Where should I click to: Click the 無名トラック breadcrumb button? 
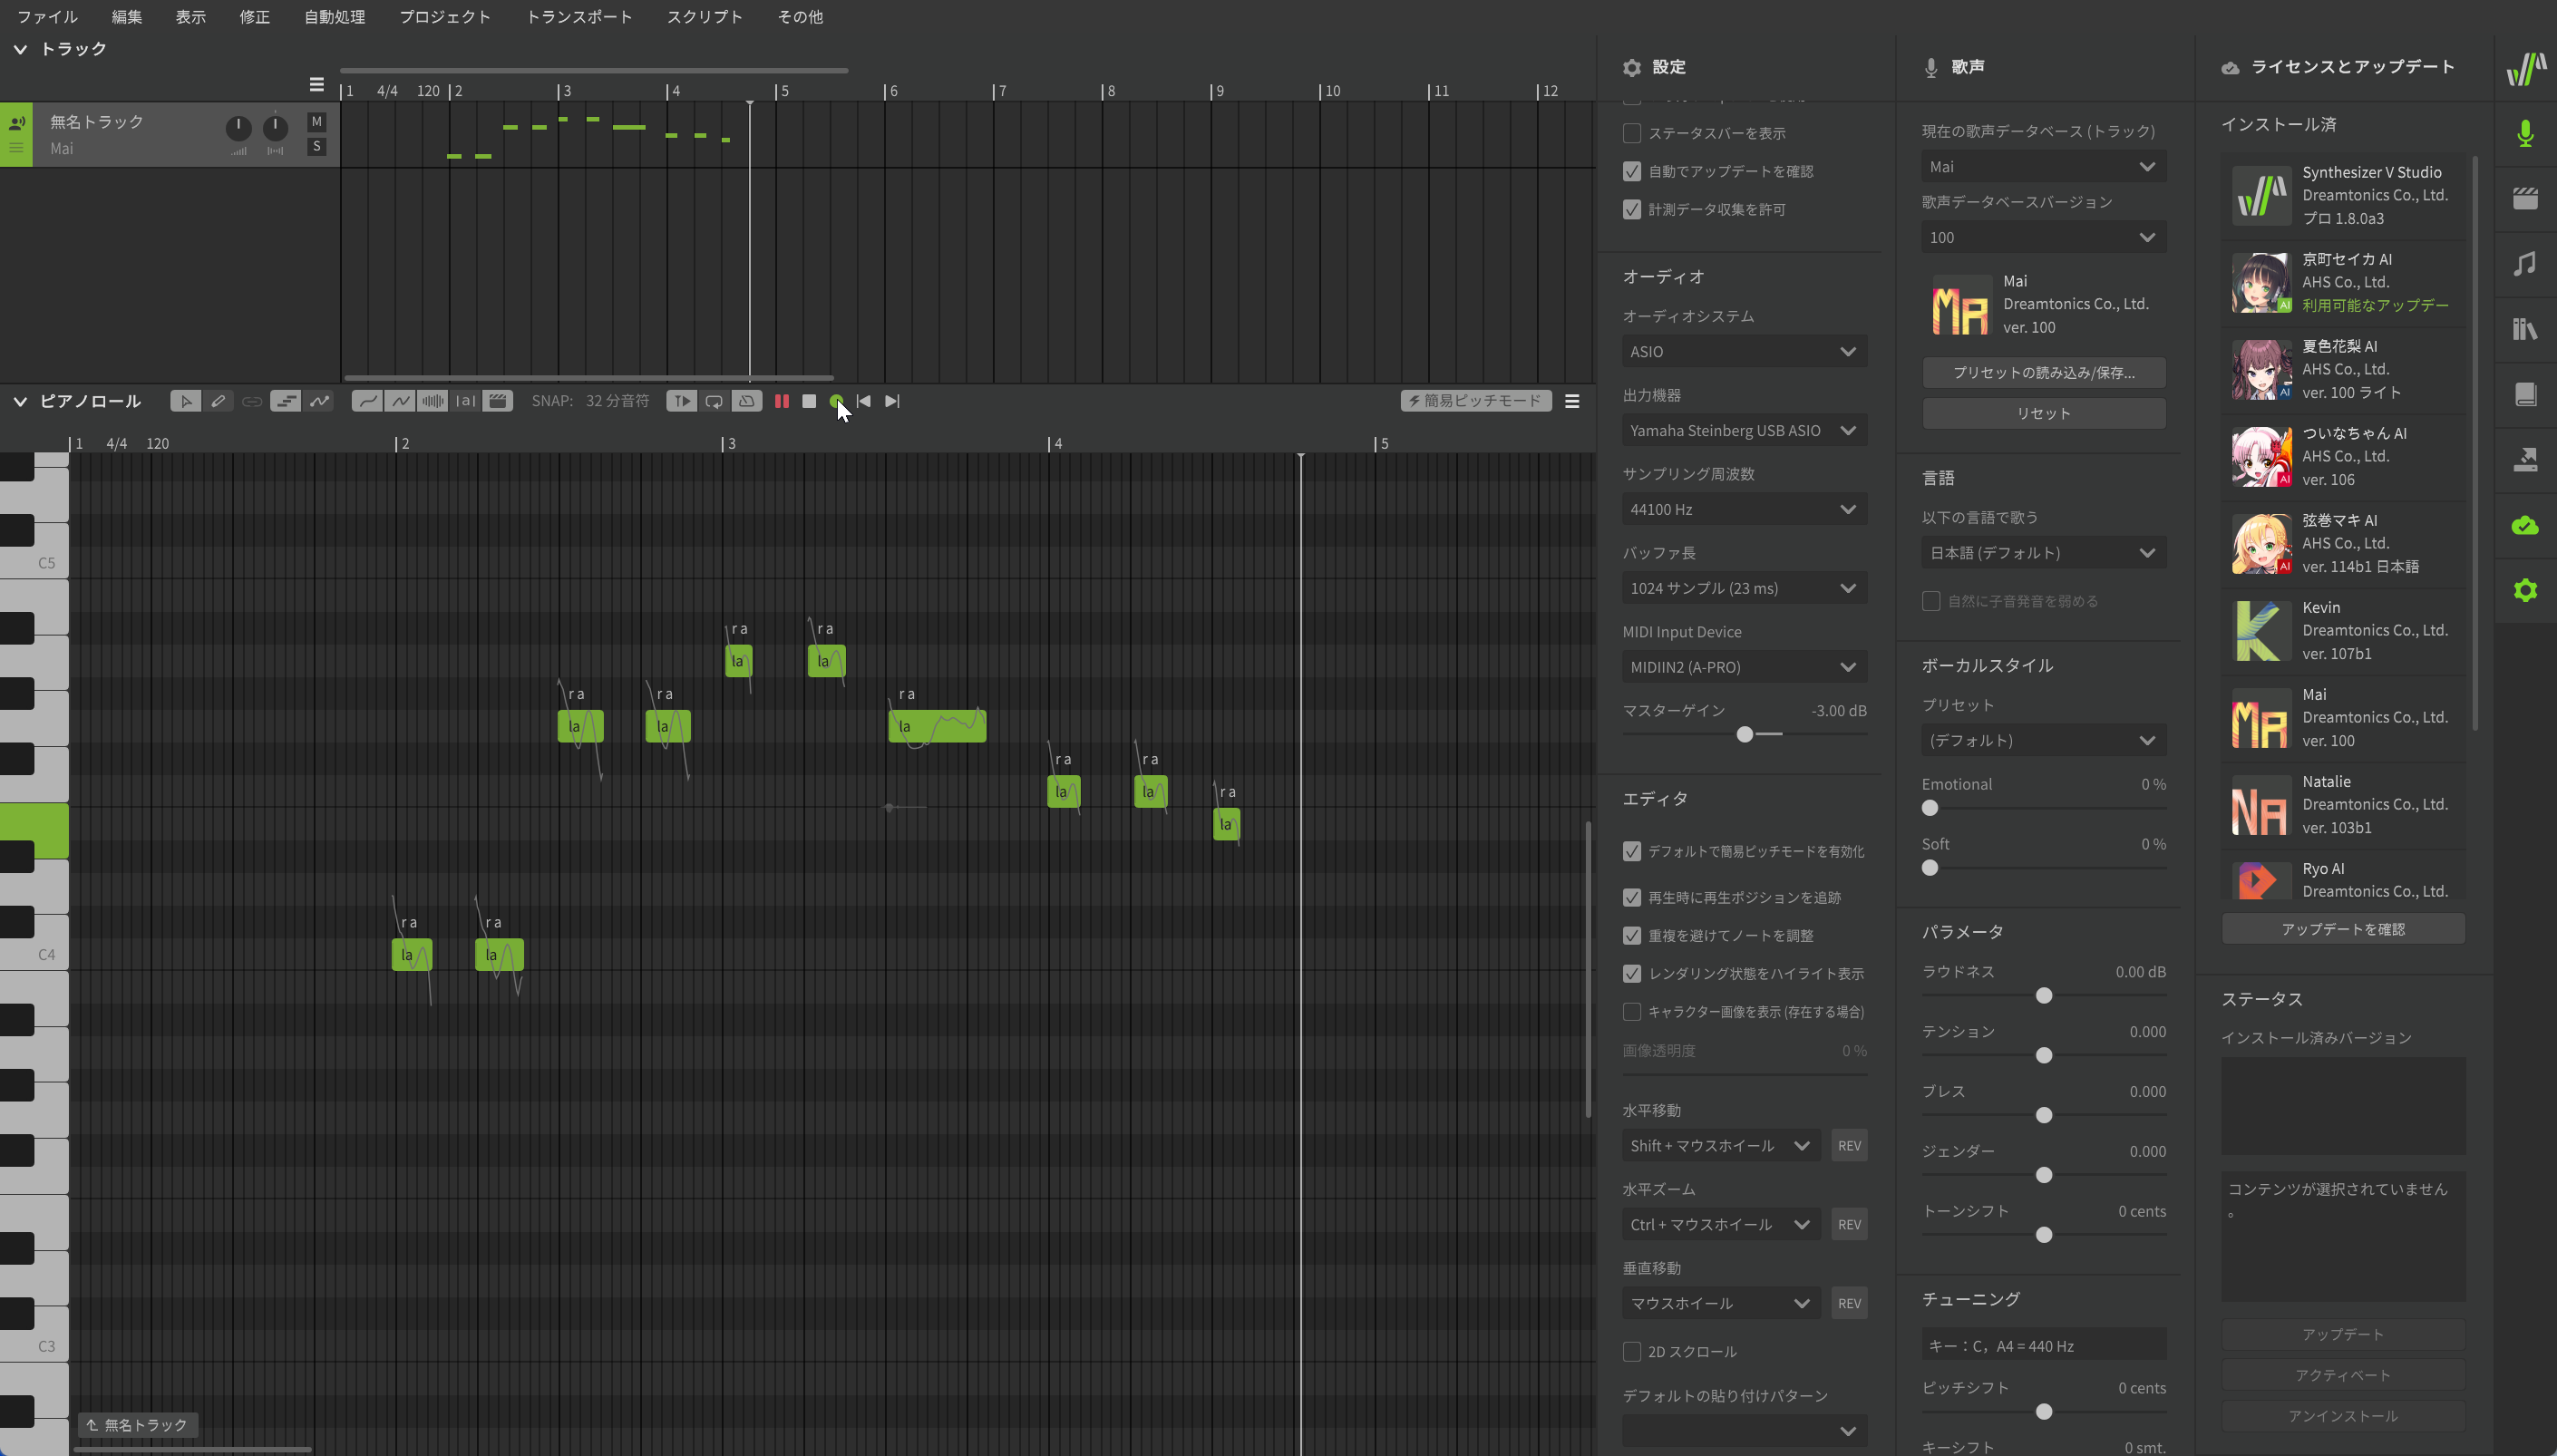click(138, 1424)
